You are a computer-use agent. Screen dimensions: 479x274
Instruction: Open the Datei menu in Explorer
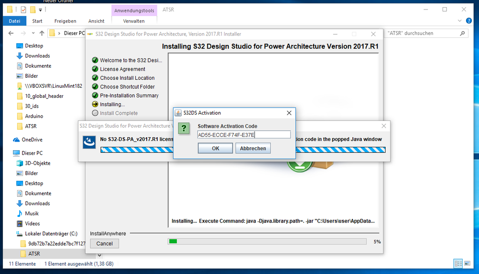tap(14, 21)
